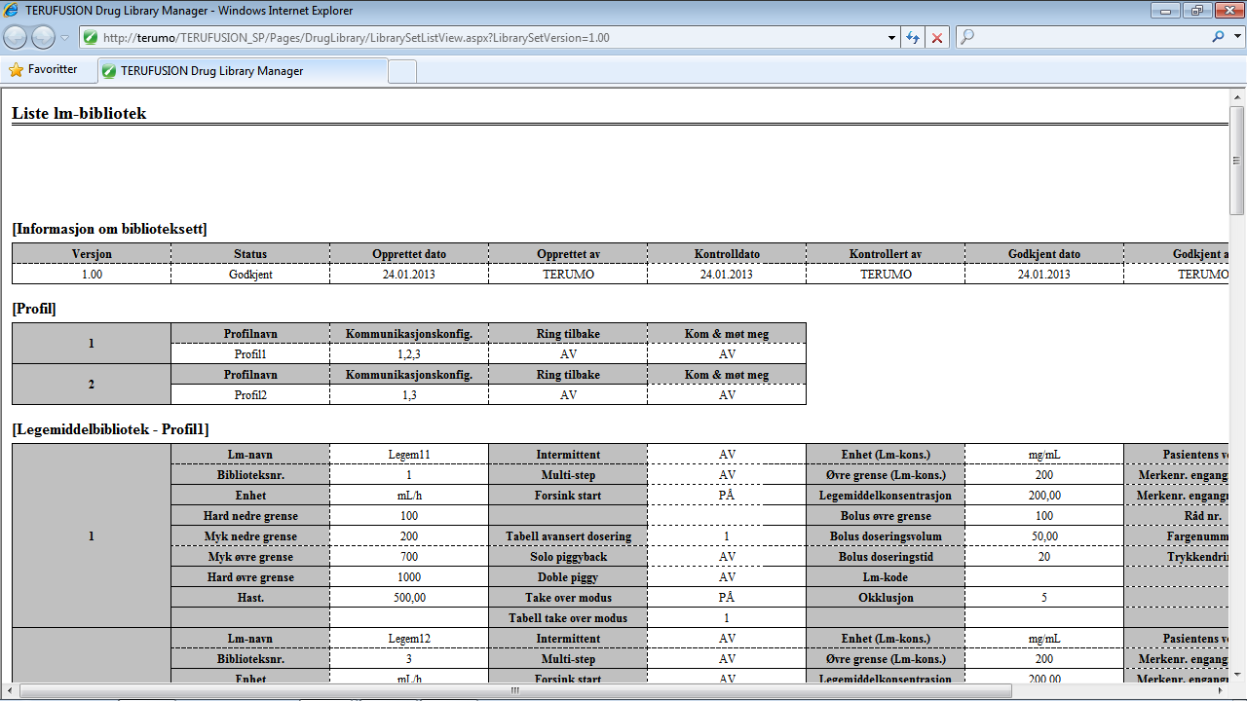
Task: Expand the address bar history dropdown
Action: click(x=892, y=37)
